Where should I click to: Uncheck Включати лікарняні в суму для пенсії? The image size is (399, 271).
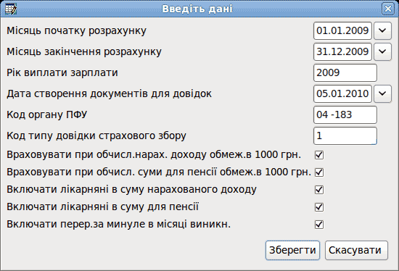319,207
